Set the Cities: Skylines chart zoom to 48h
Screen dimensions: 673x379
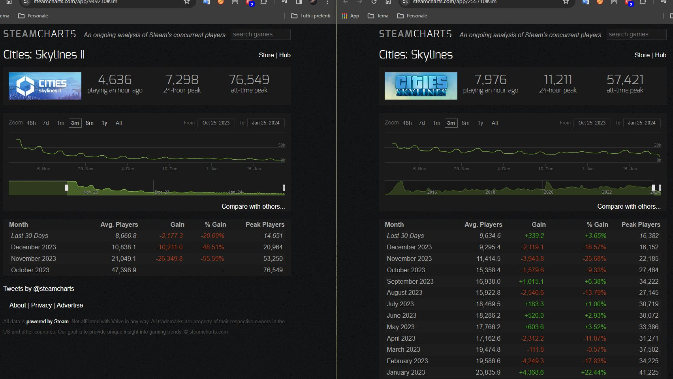tap(407, 123)
